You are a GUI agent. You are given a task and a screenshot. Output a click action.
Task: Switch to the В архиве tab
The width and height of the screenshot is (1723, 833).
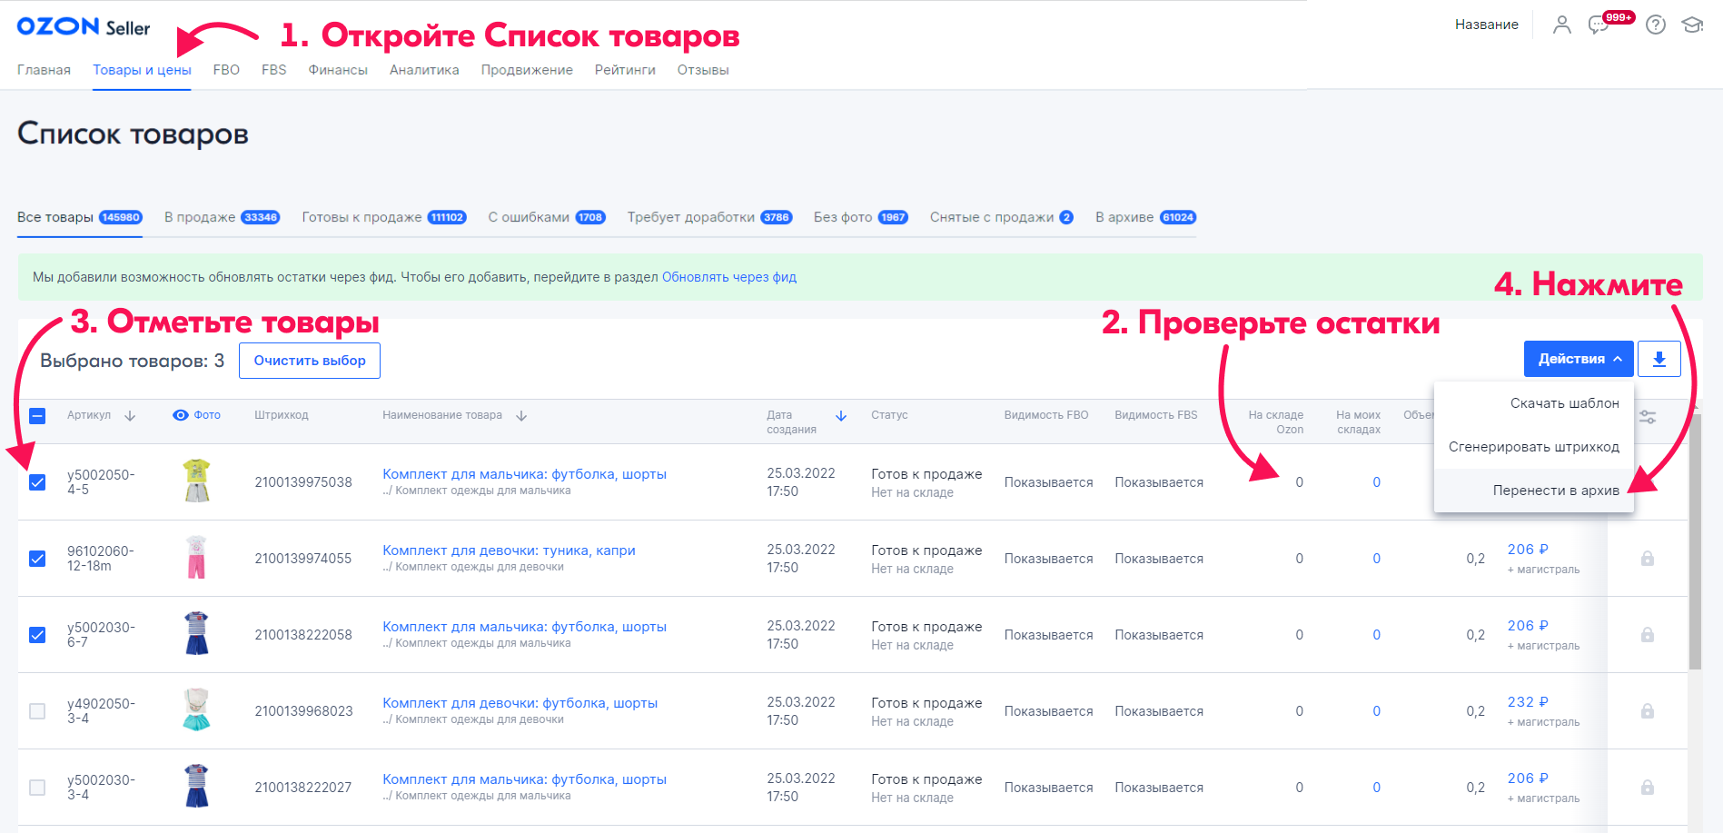[x=1144, y=217]
